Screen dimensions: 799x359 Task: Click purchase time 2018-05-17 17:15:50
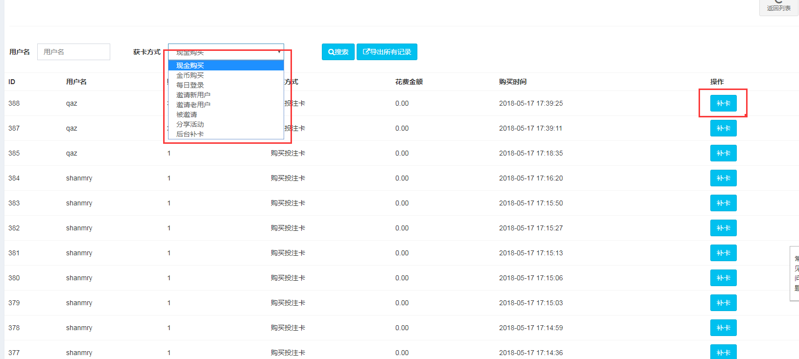pyautogui.click(x=531, y=203)
